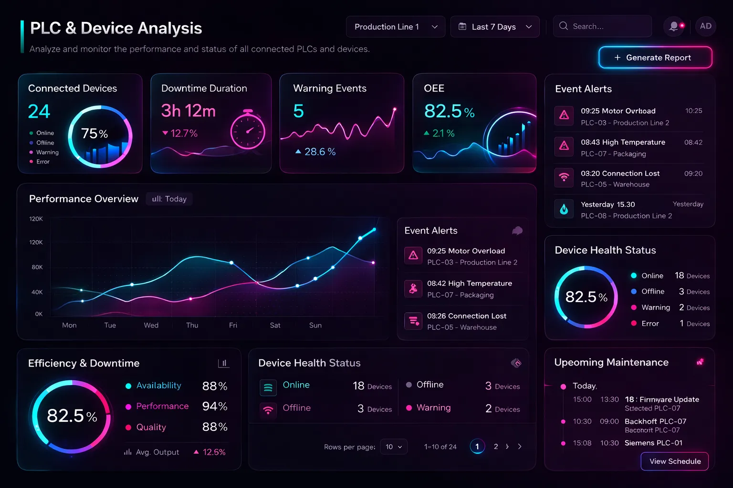The width and height of the screenshot is (733, 488).
Task: Click the warning triangle beside the chart's Motor Overload alert
Action: click(x=413, y=255)
